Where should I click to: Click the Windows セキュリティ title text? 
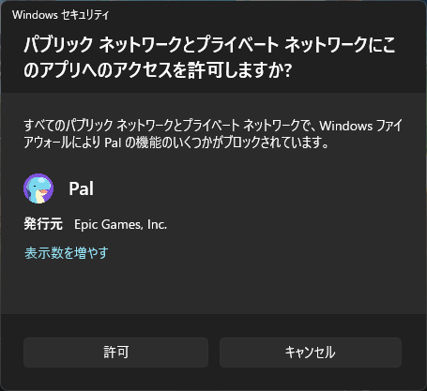point(61,15)
